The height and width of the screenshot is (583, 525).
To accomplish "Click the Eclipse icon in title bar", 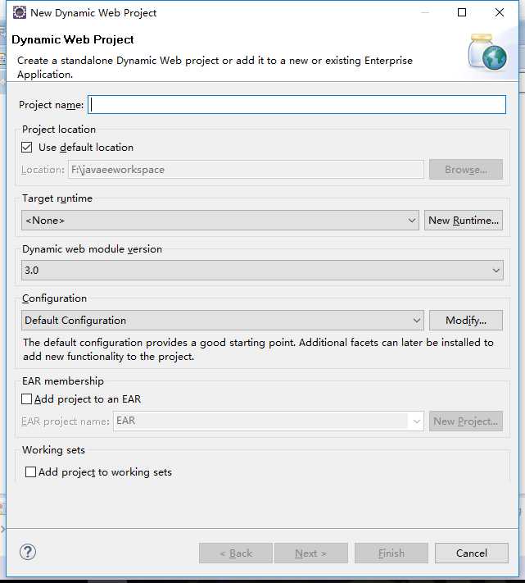I will pyautogui.click(x=19, y=13).
